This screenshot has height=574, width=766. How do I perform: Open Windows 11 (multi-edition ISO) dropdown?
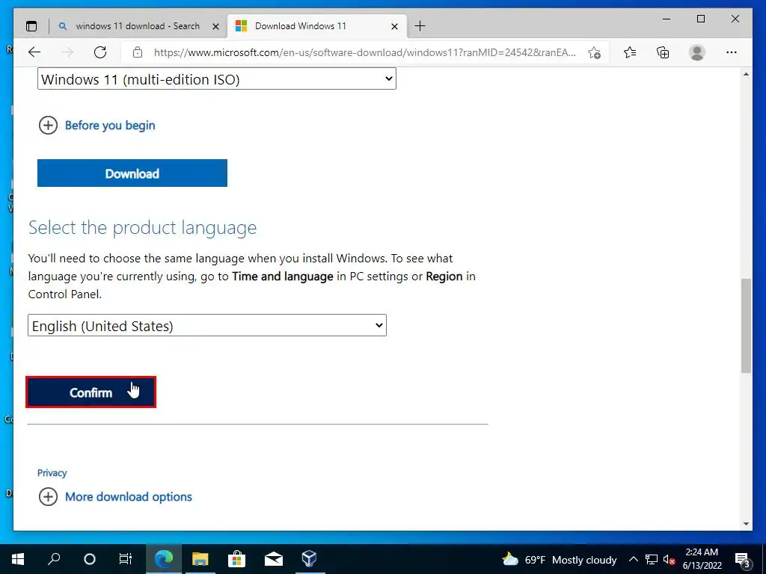[216, 79]
